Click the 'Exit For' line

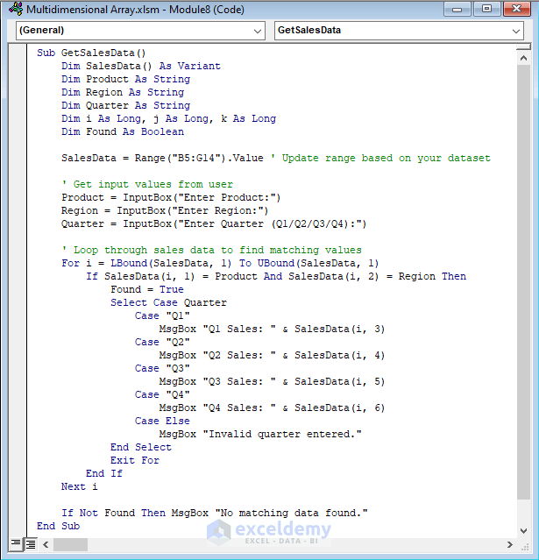tap(135, 460)
